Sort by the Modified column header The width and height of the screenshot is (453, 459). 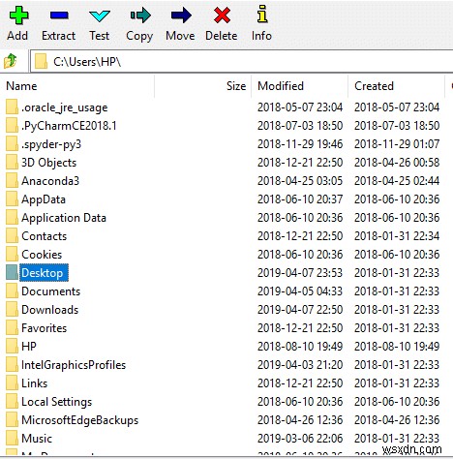tap(281, 86)
